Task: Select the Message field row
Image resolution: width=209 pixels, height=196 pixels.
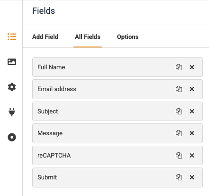Action: point(118,133)
